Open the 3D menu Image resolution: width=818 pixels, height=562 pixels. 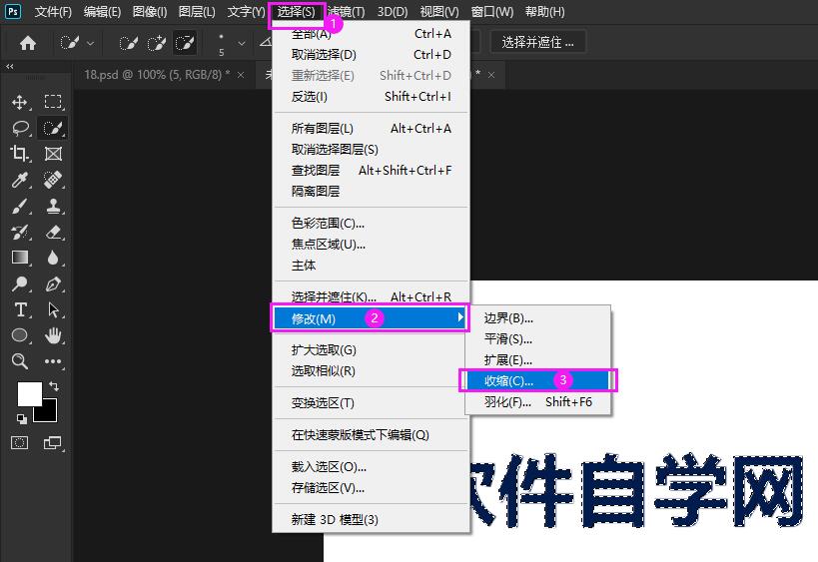coord(393,11)
